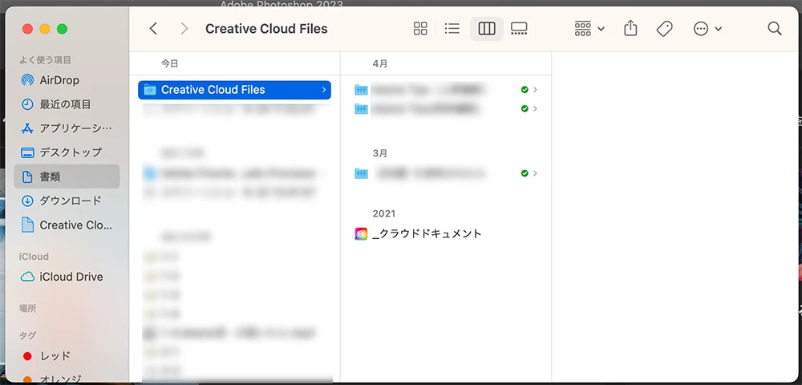Click the 4月 group header
802x385 pixels.
[x=380, y=63]
